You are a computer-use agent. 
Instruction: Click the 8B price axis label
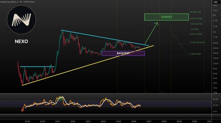point(214,15)
